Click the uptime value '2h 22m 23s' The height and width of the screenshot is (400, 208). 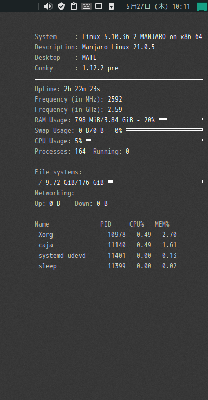tap(82, 89)
